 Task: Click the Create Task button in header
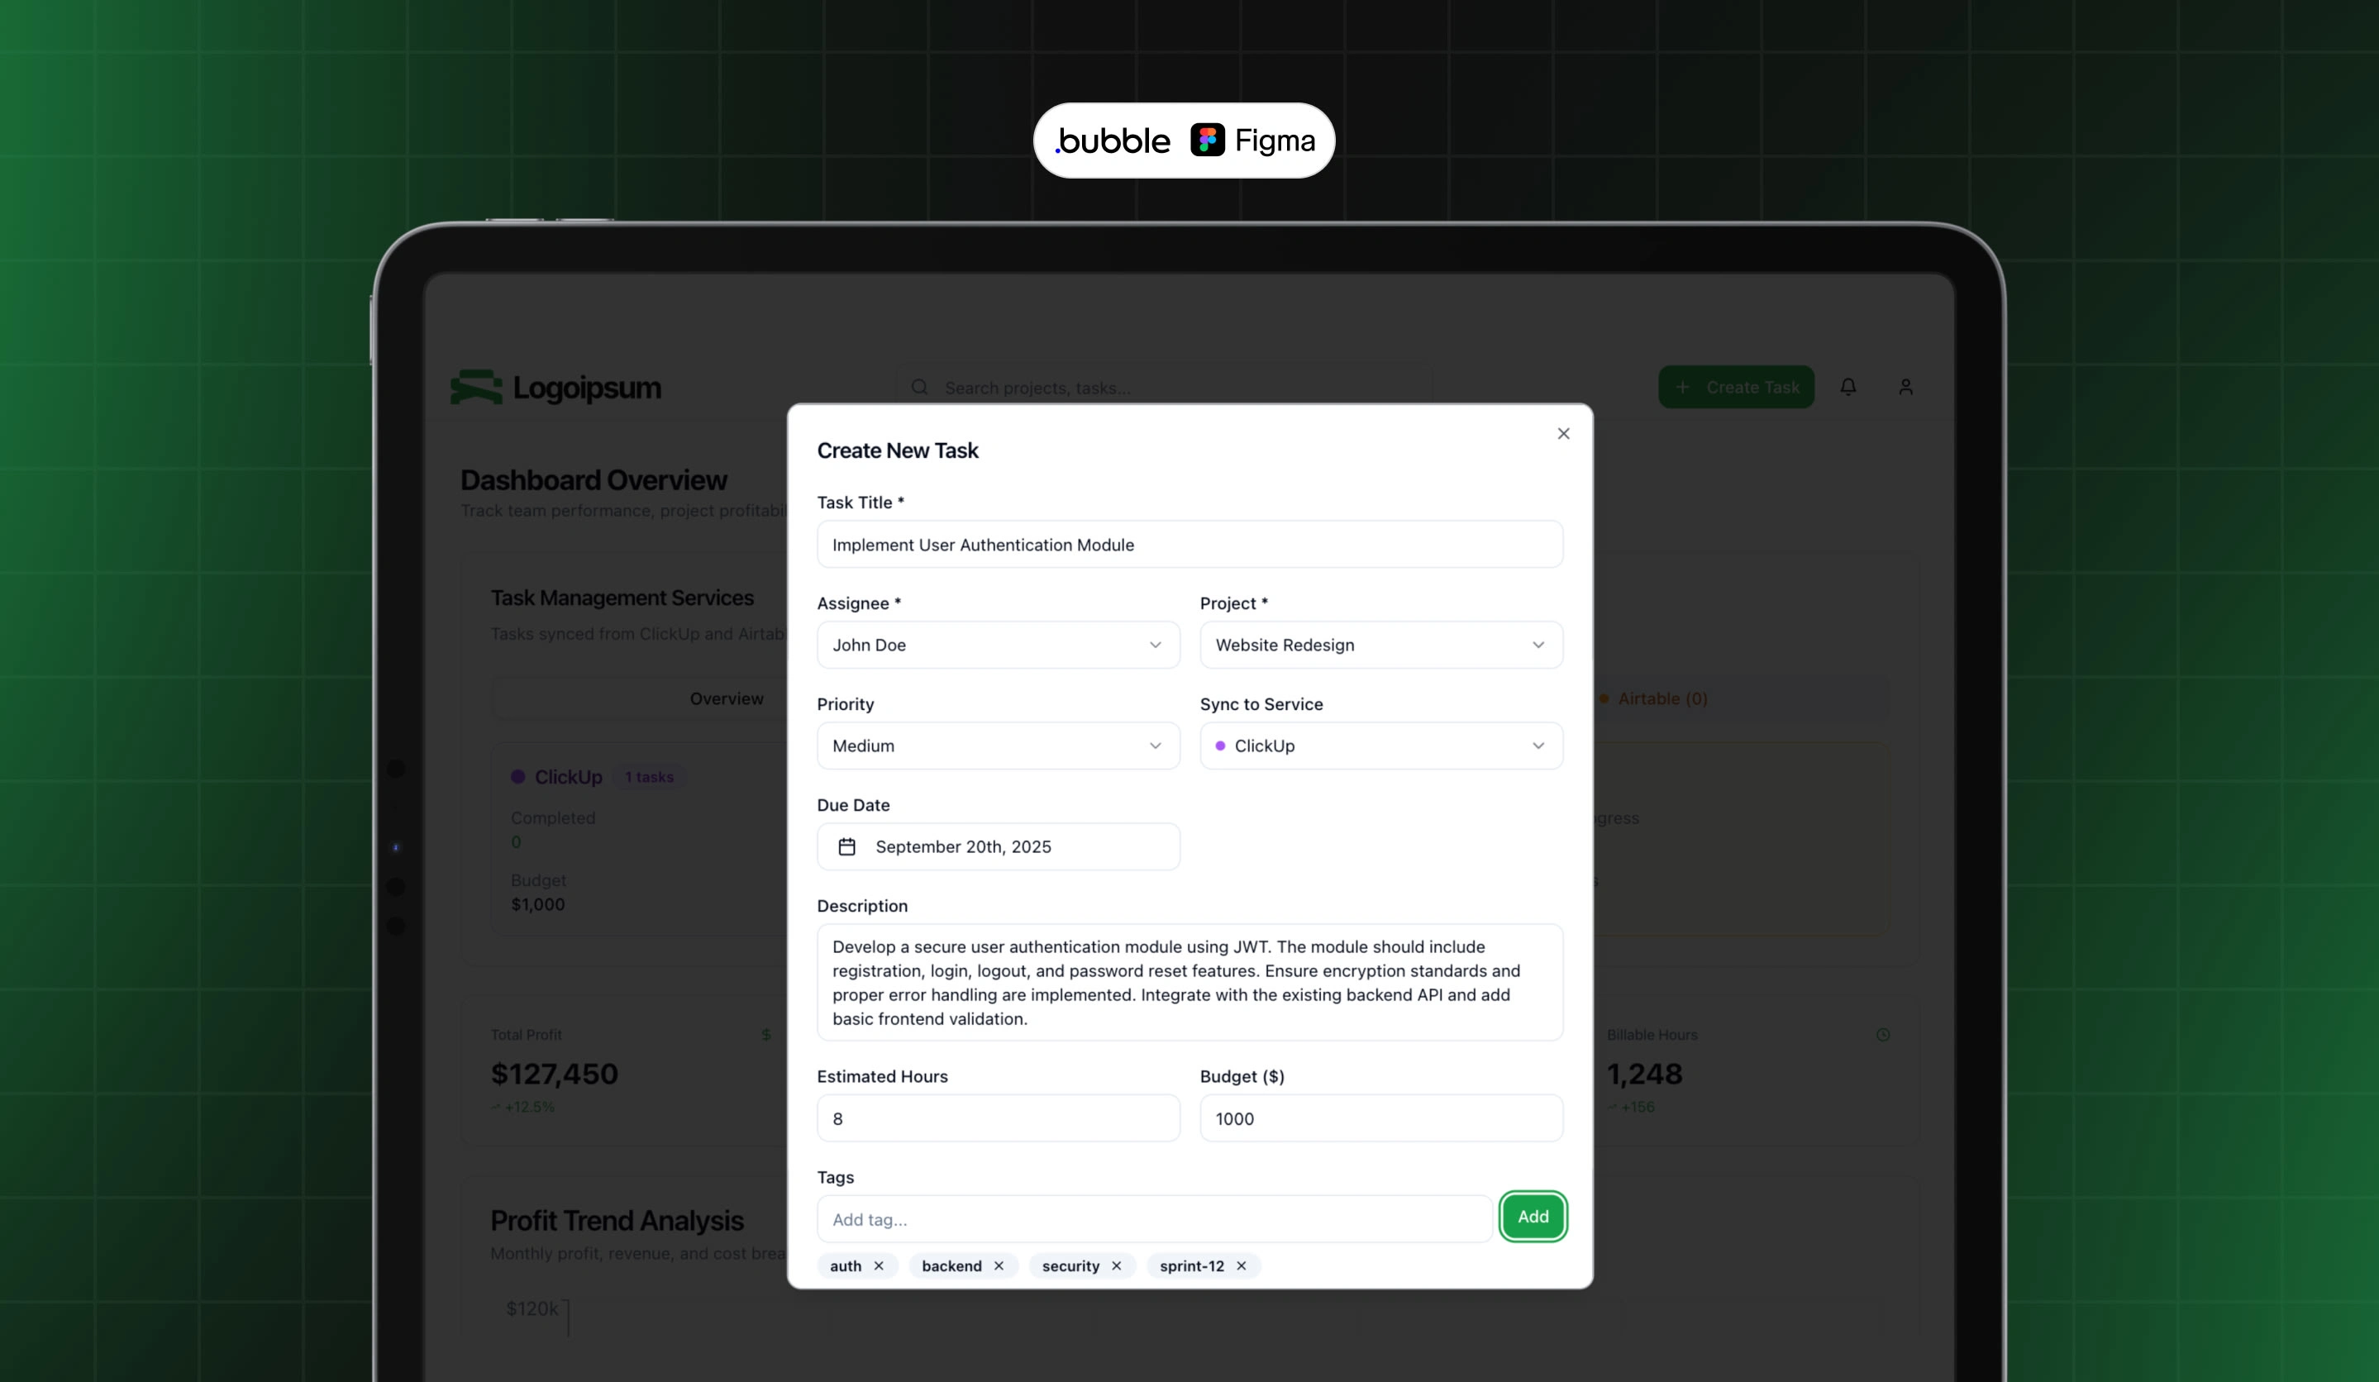[x=1736, y=387]
